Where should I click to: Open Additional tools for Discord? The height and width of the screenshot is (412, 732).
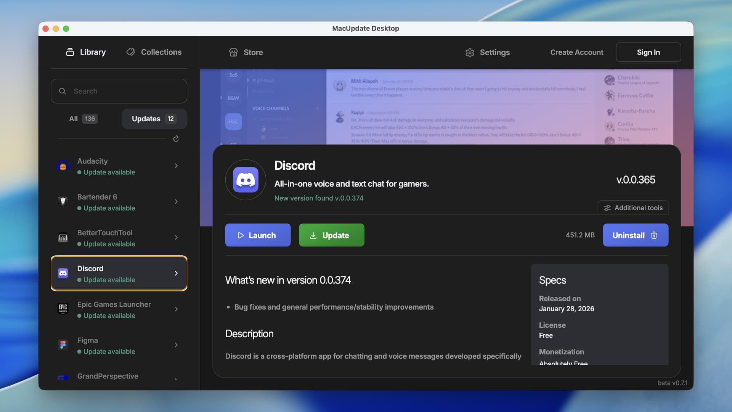(x=632, y=208)
